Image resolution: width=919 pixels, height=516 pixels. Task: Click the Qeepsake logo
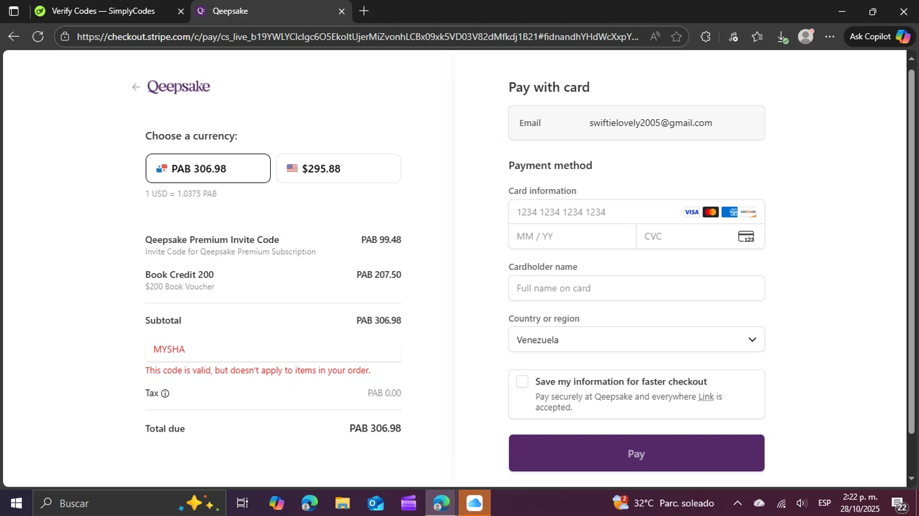tap(178, 86)
